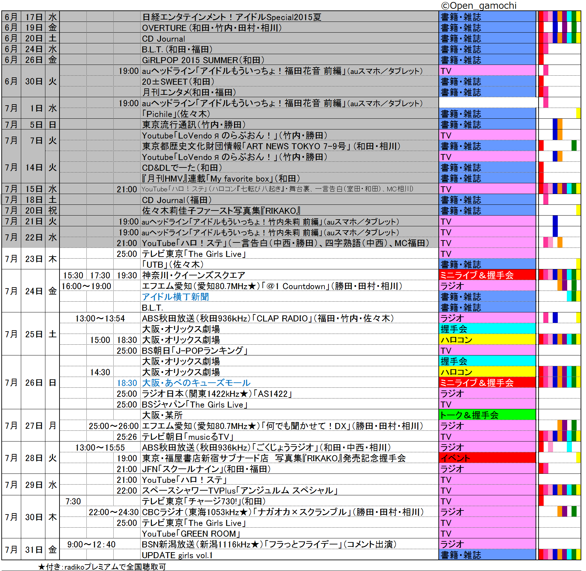
Task: Click the time cell 25:00～26:00
Action: 113,426
